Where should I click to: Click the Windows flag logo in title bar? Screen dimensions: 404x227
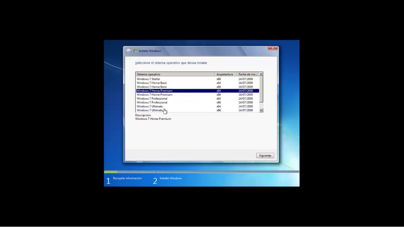(x=135, y=51)
